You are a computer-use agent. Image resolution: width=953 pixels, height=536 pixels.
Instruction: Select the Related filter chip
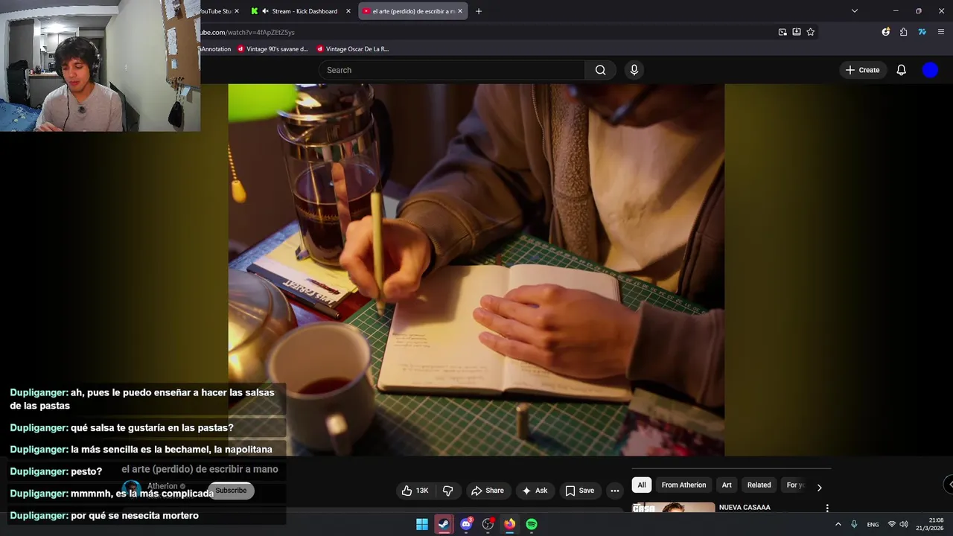(759, 485)
